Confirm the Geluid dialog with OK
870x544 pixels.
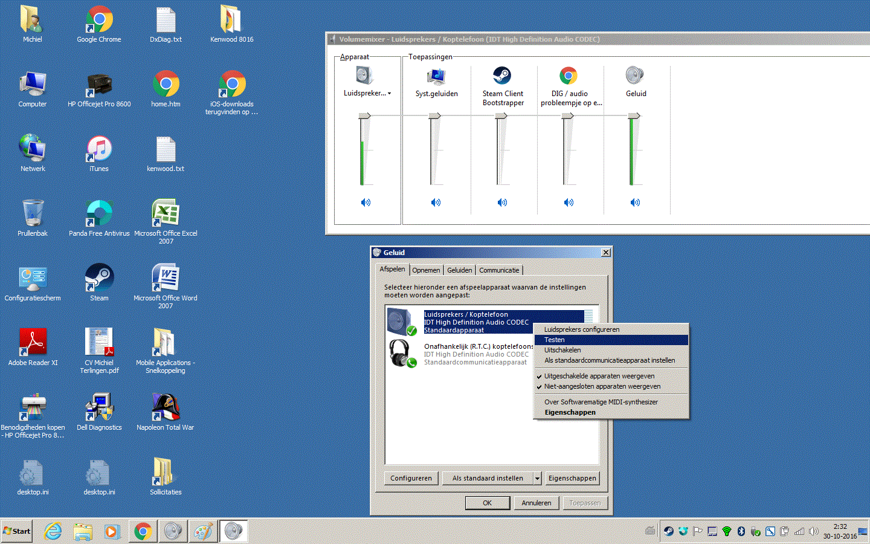[487, 503]
